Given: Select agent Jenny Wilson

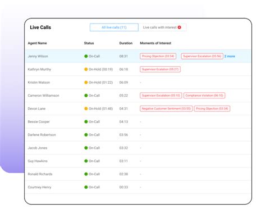Looking at the screenshot, I should pyautogui.click(x=38, y=56).
